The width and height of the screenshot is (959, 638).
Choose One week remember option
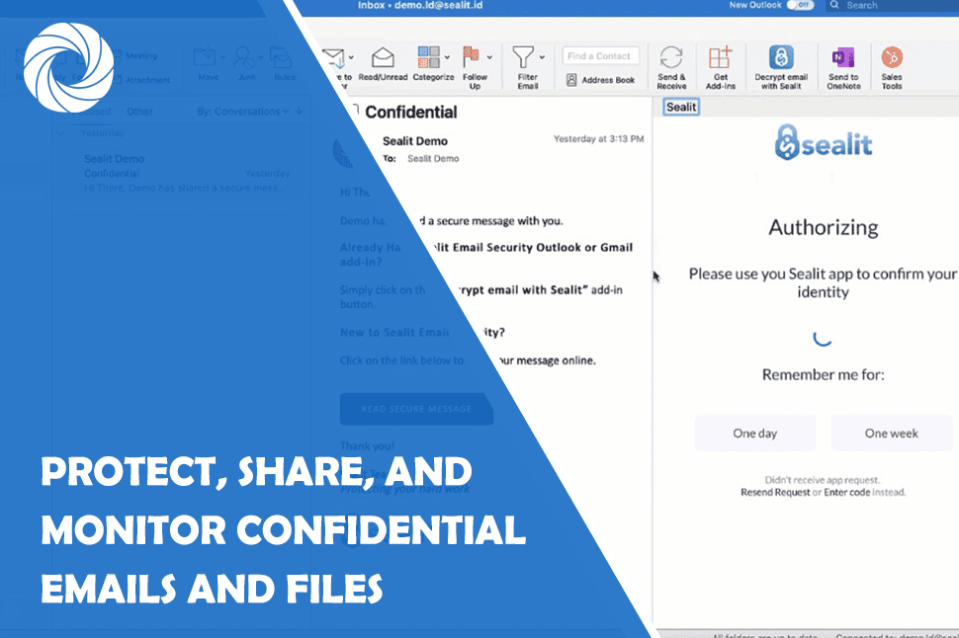click(891, 434)
